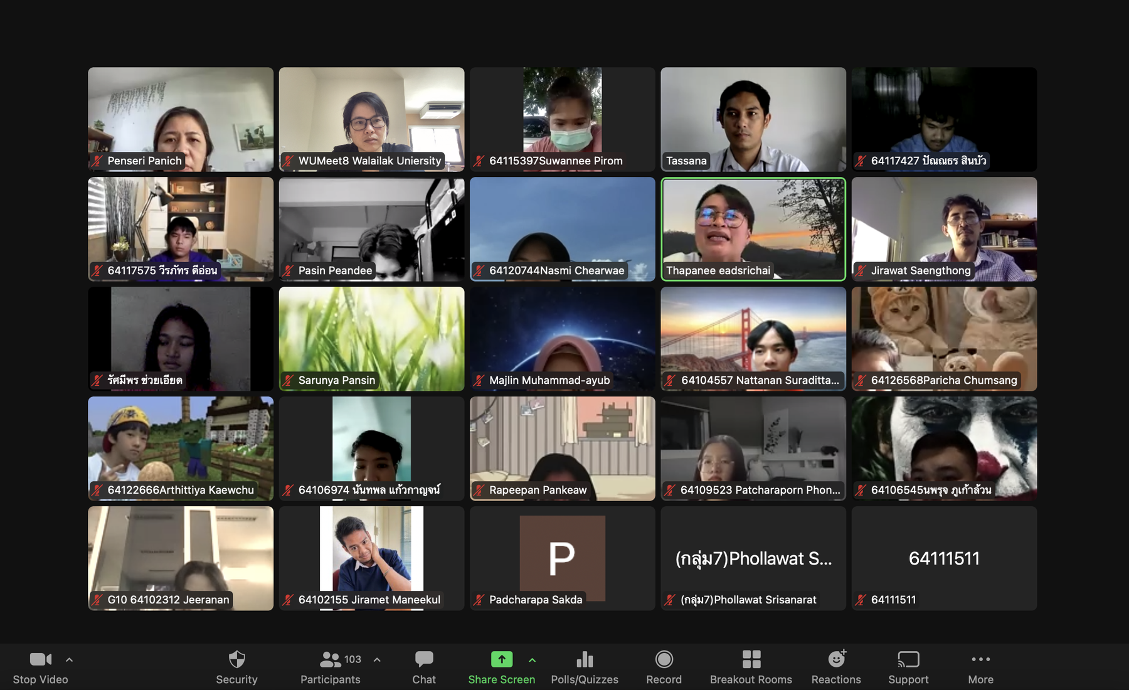Open Breakout Rooms grid icon
The height and width of the screenshot is (690, 1129).
tap(751, 660)
